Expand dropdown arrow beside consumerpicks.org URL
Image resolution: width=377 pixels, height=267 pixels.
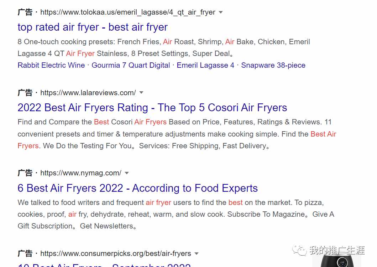(x=197, y=253)
